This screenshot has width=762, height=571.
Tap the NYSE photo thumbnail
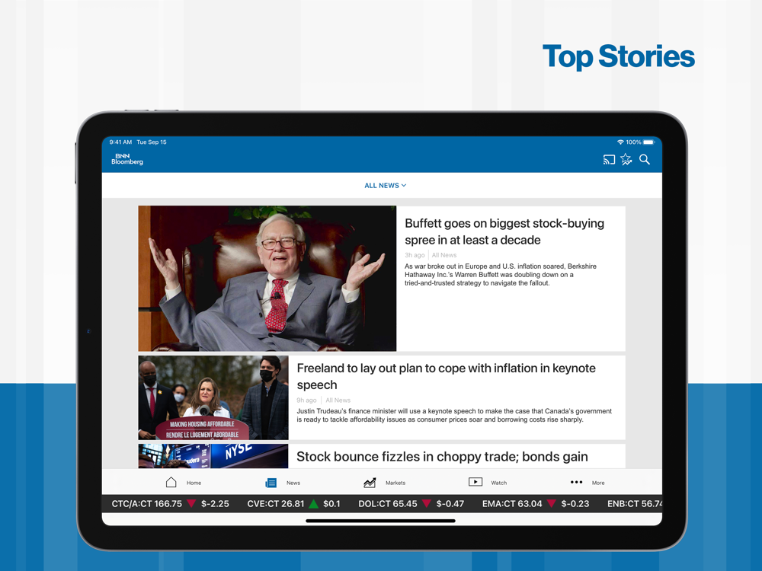(x=213, y=456)
